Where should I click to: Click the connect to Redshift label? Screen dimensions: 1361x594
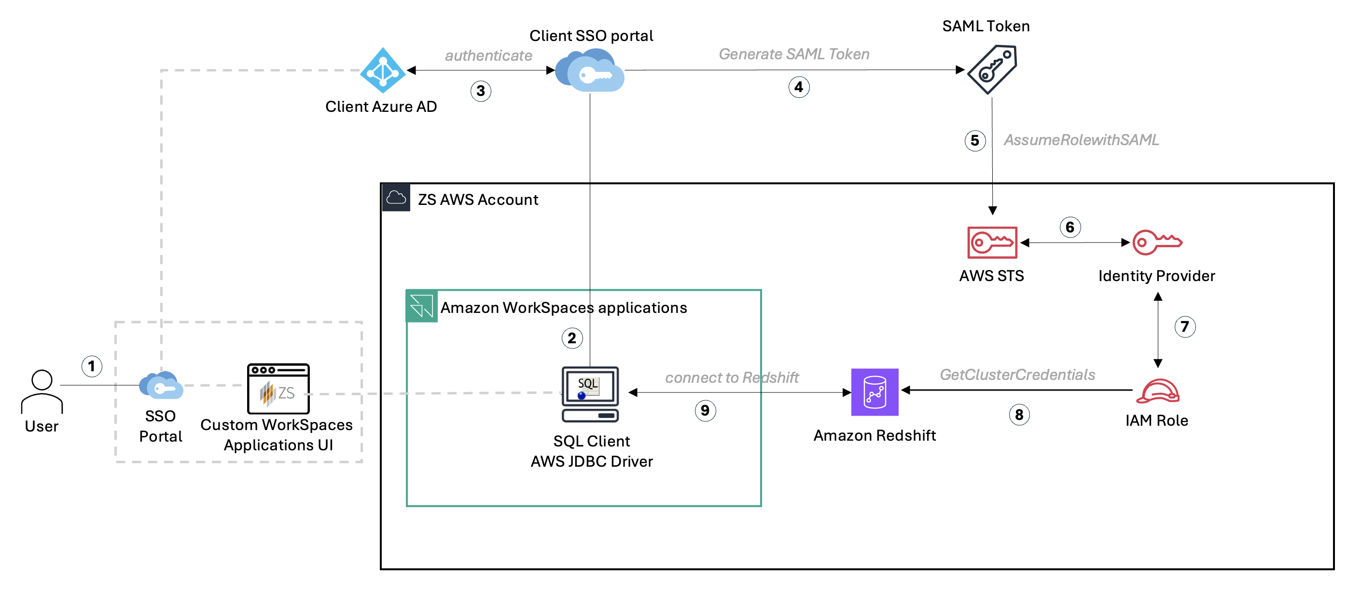coord(731,378)
